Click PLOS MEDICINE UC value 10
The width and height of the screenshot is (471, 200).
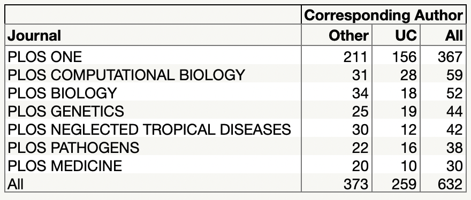point(408,166)
